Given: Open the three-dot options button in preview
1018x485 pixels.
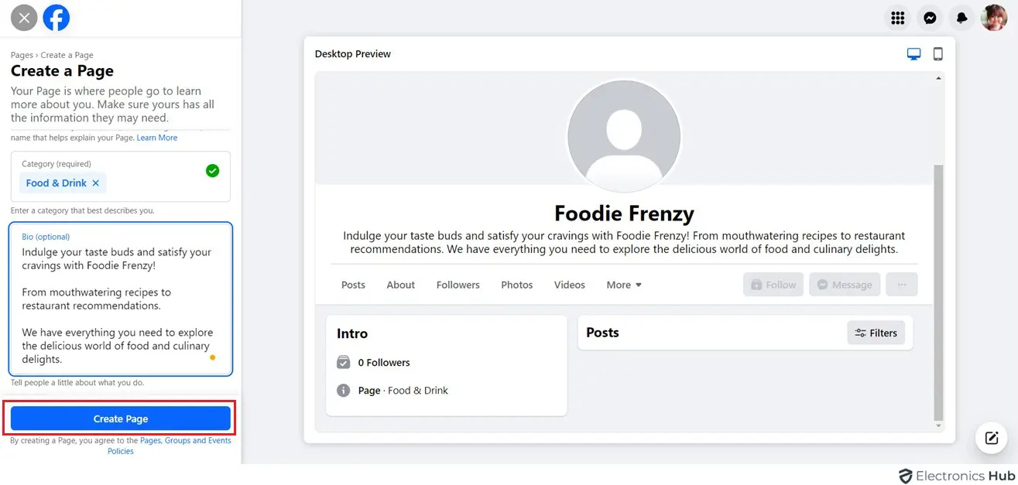Looking at the screenshot, I should click(x=902, y=285).
